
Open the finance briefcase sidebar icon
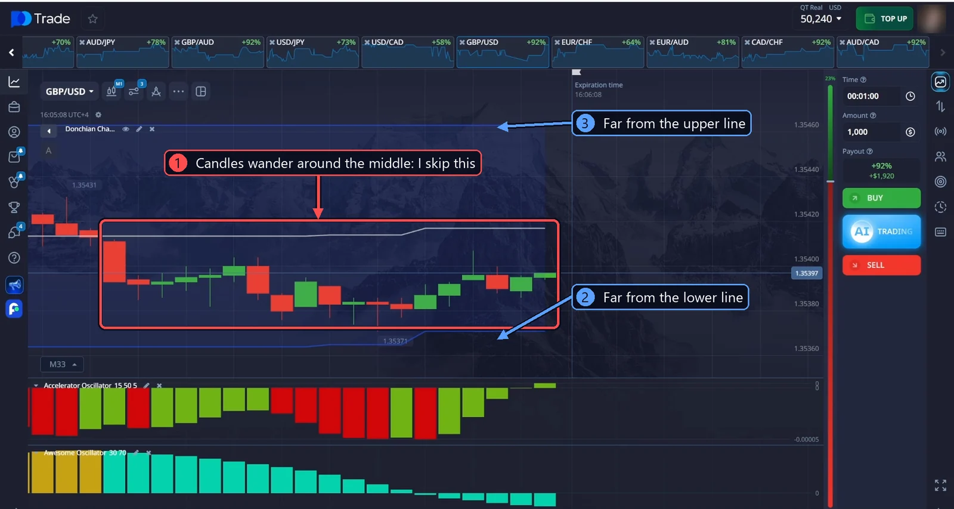click(14, 107)
